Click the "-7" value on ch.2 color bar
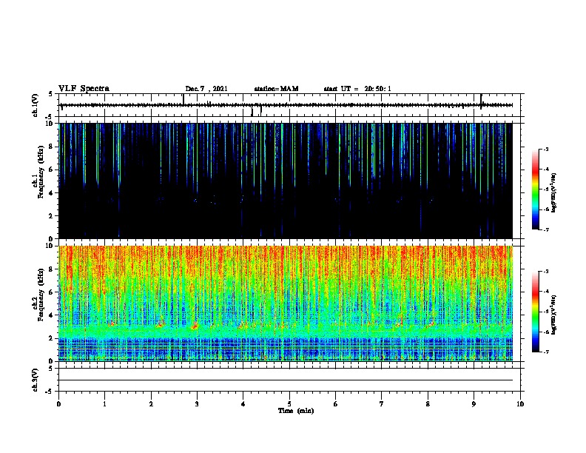The image size is (586, 453). (x=545, y=352)
